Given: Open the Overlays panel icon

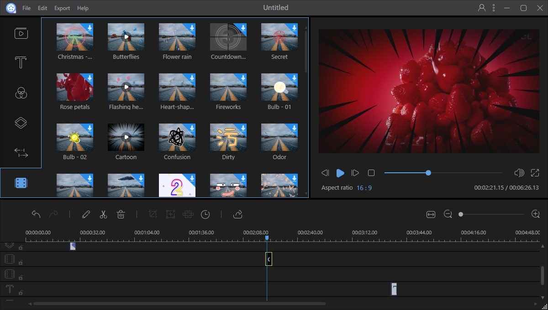Looking at the screenshot, I should (21, 123).
